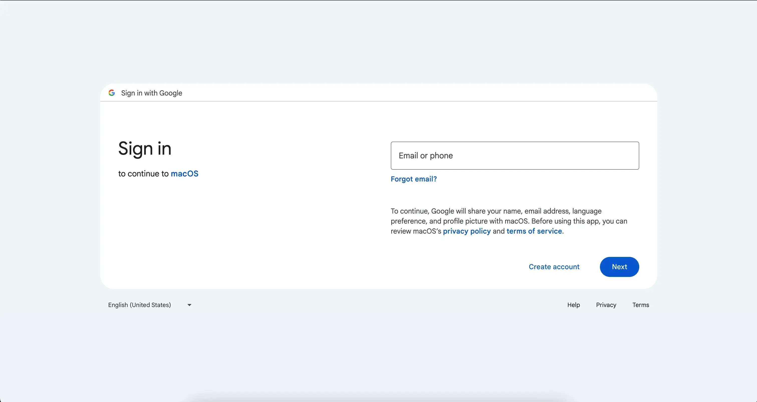This screenshot has width=757, height=402.
Task: Activate the blue Next pill button
Action: 619,267
